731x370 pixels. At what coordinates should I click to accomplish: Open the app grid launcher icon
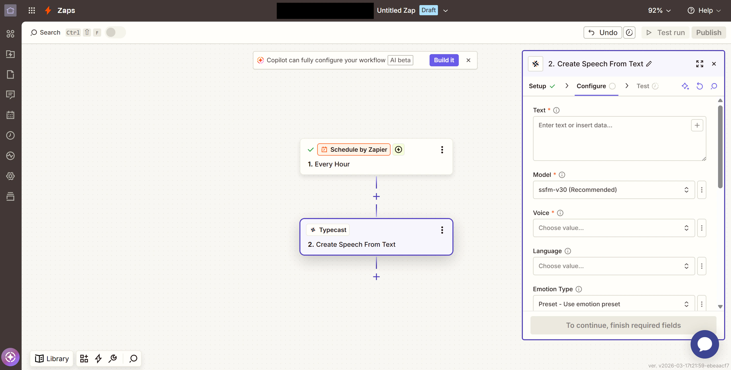[32, 10]
